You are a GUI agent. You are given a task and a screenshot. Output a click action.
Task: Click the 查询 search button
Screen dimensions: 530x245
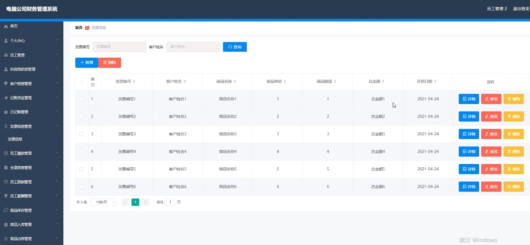(235, 47)
